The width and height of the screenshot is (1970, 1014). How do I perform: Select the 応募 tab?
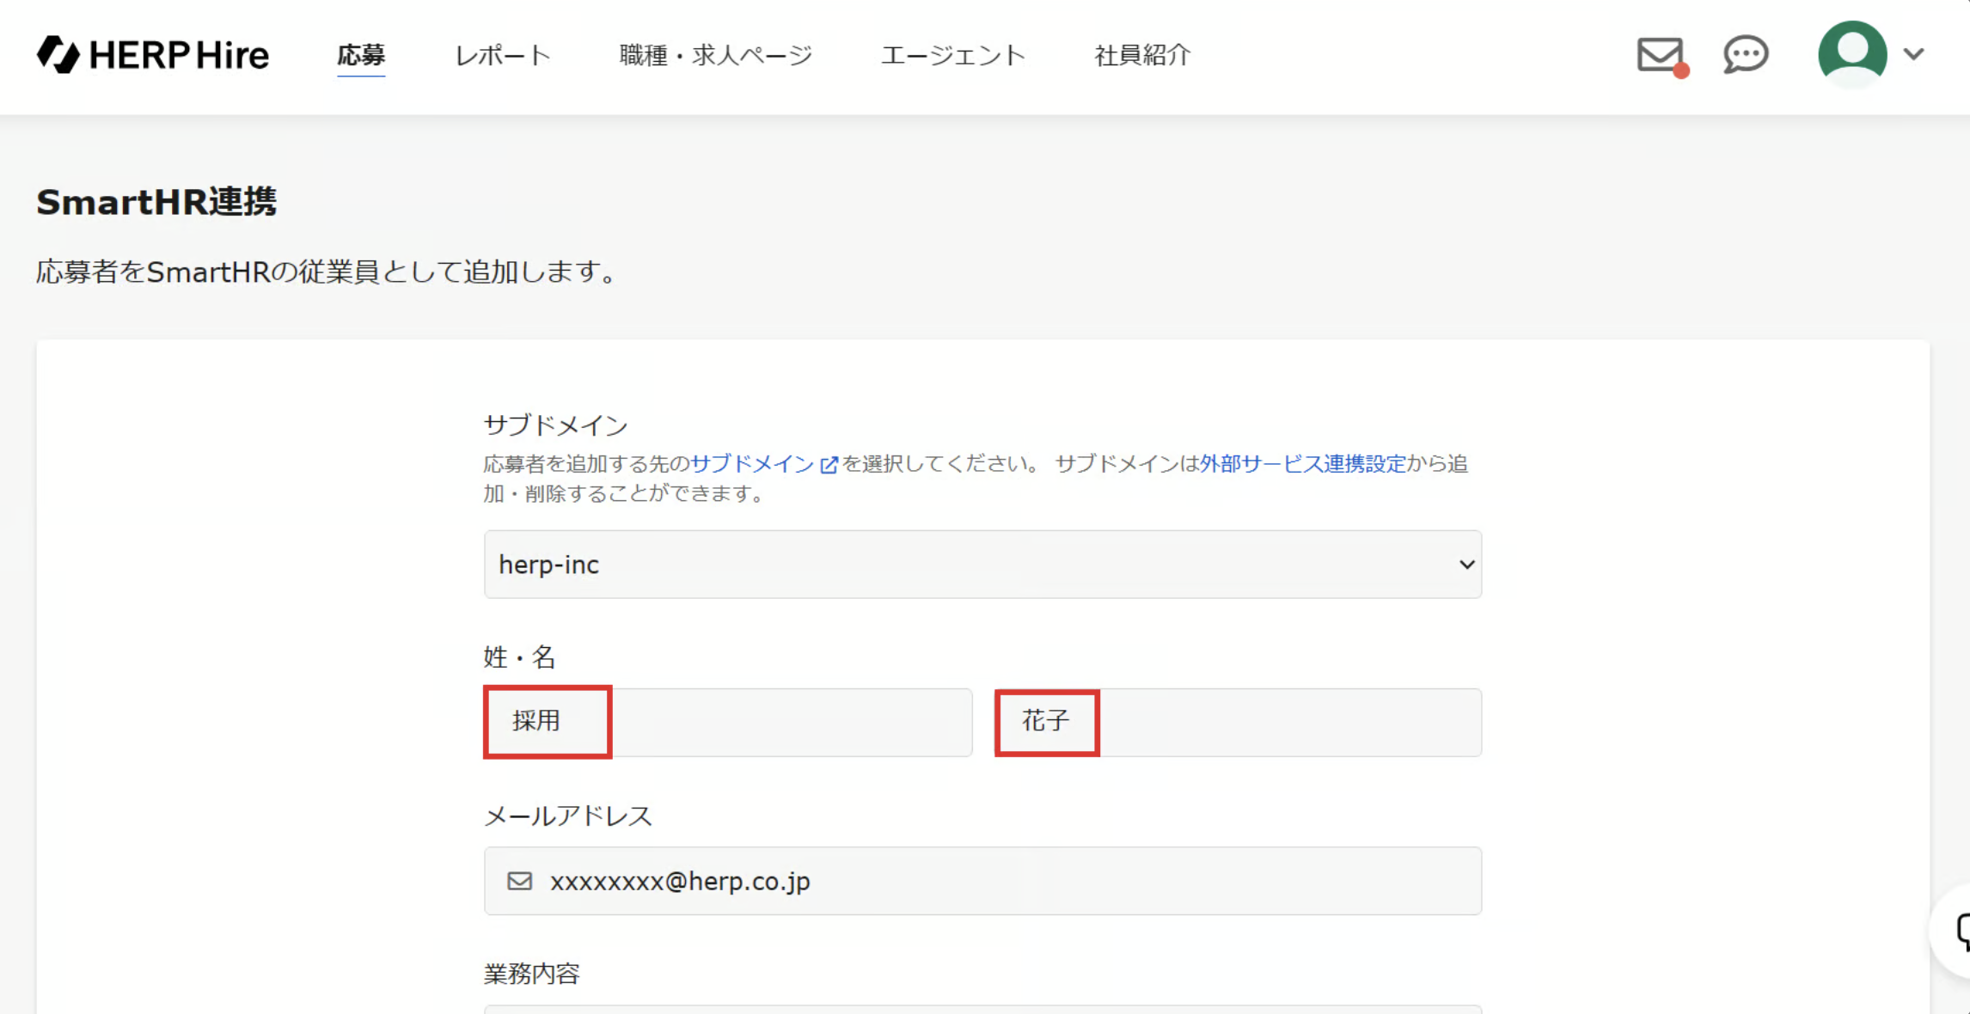[361, 56]
